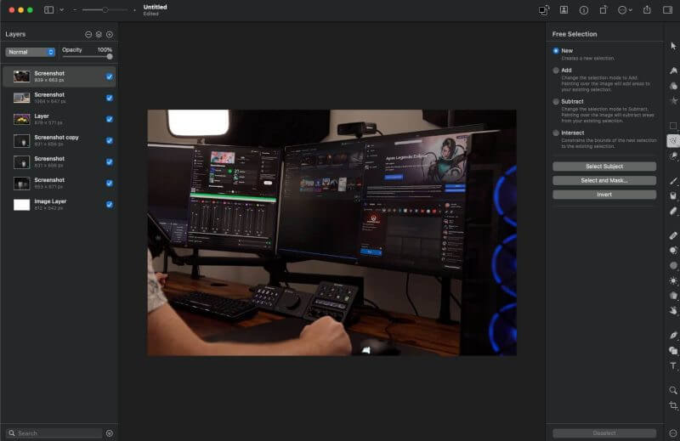Select the Repair bandage tool
680x441 pixels.
click(x=673, y=236)
